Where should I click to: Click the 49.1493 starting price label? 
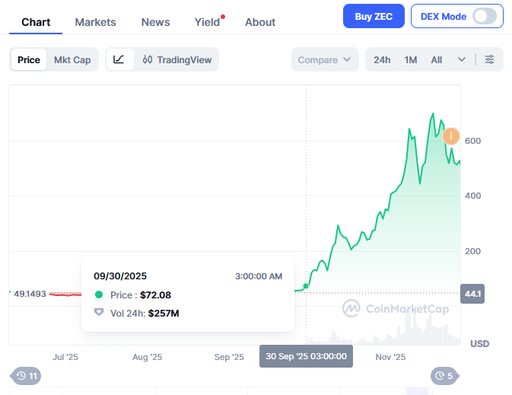pyautogui.click(x=30, y=294)
